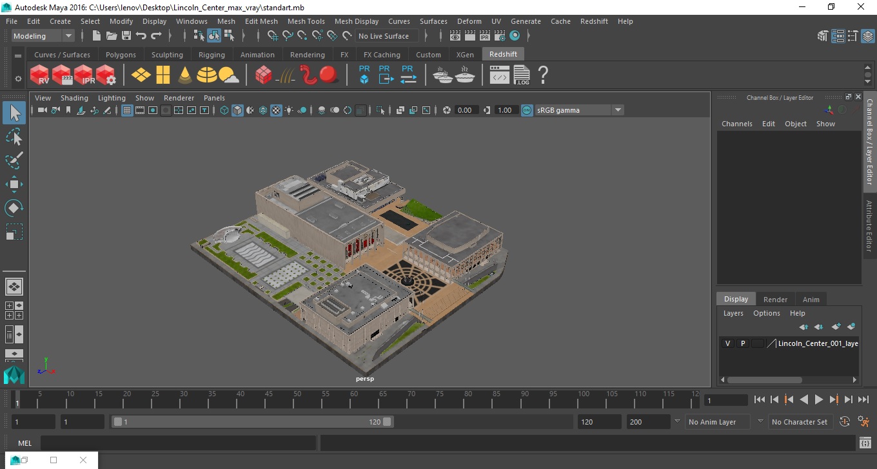Toggle film gate in panel toolbar
Image resolution: width=877 pixels, height=469 pixels.
(140, 110)
